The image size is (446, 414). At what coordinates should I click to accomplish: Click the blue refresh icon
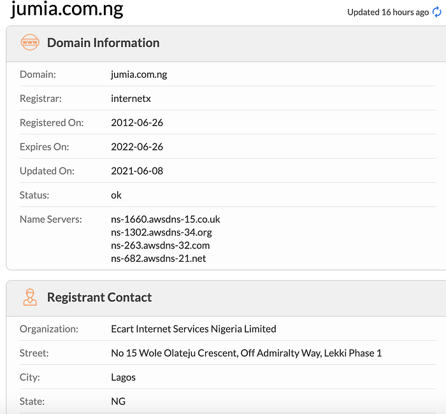[436, 12]
